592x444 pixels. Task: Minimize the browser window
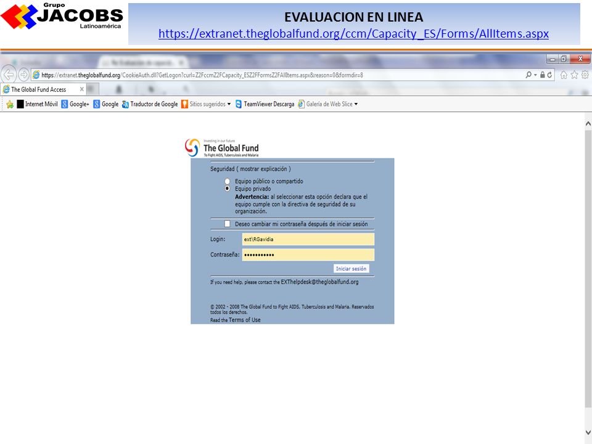pos(552,59)
